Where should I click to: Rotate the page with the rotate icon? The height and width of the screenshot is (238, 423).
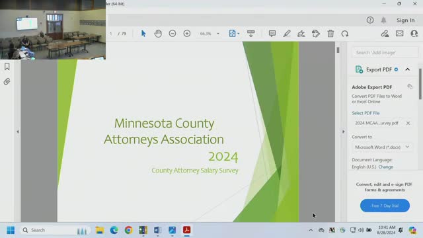point(345,34)
